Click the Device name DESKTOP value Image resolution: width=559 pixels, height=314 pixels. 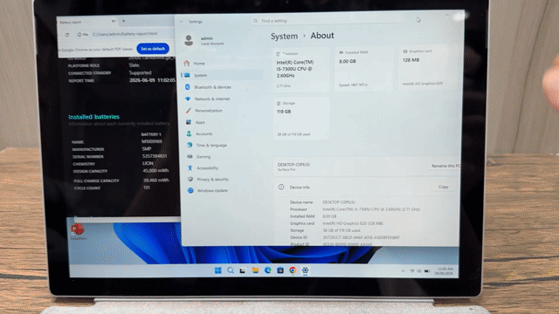coord(338,202)
